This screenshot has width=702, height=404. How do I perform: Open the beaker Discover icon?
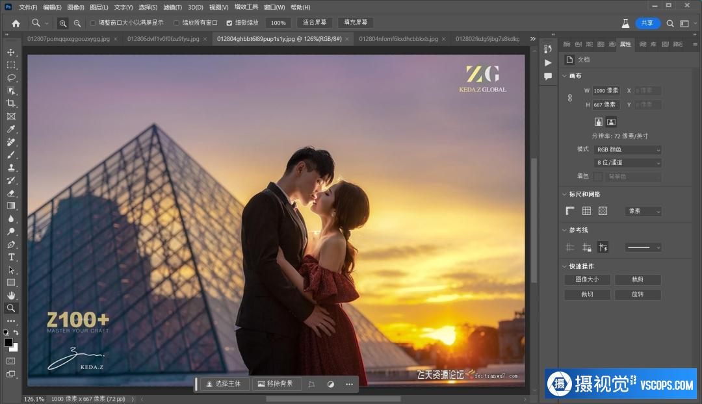[x=625, y=23]
